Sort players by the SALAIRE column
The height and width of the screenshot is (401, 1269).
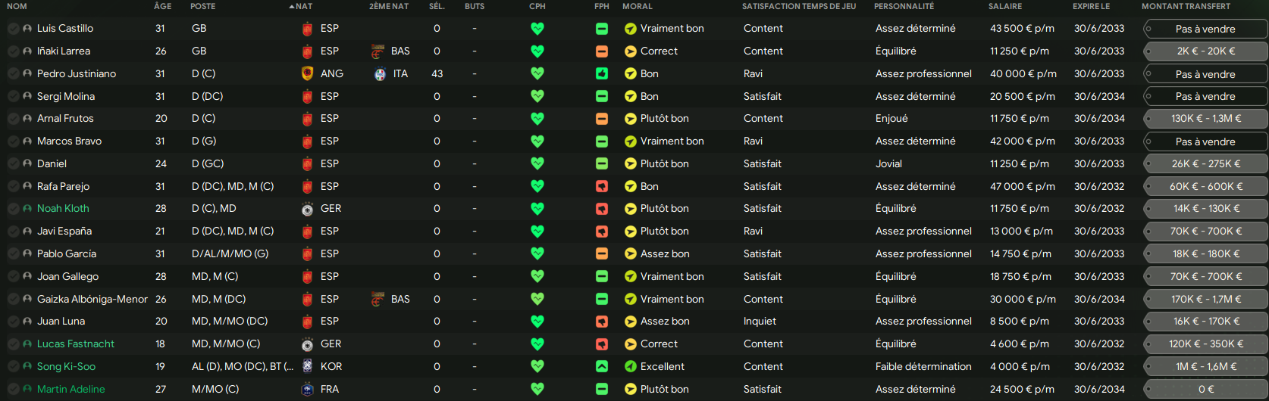[1005, 6]
